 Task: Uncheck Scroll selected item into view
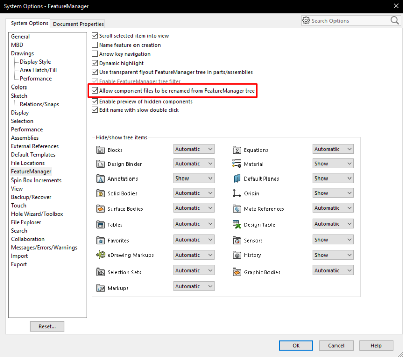coord(95,36)
